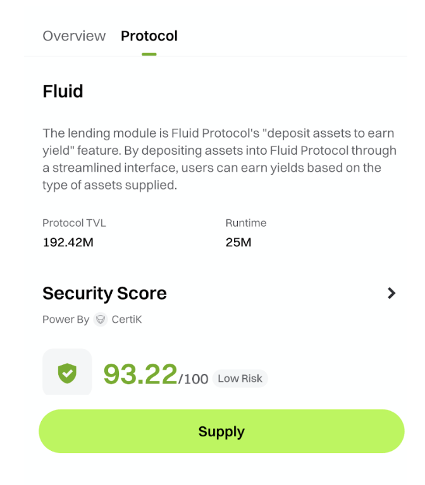Click the 25M runtime value
The image size is (425, 485).
coord(238,242)
